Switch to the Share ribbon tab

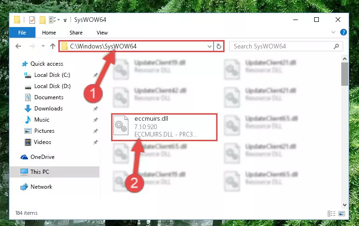click(76, 33)
